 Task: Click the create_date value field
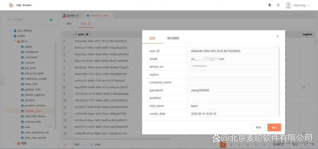click(x=232, y=114)
